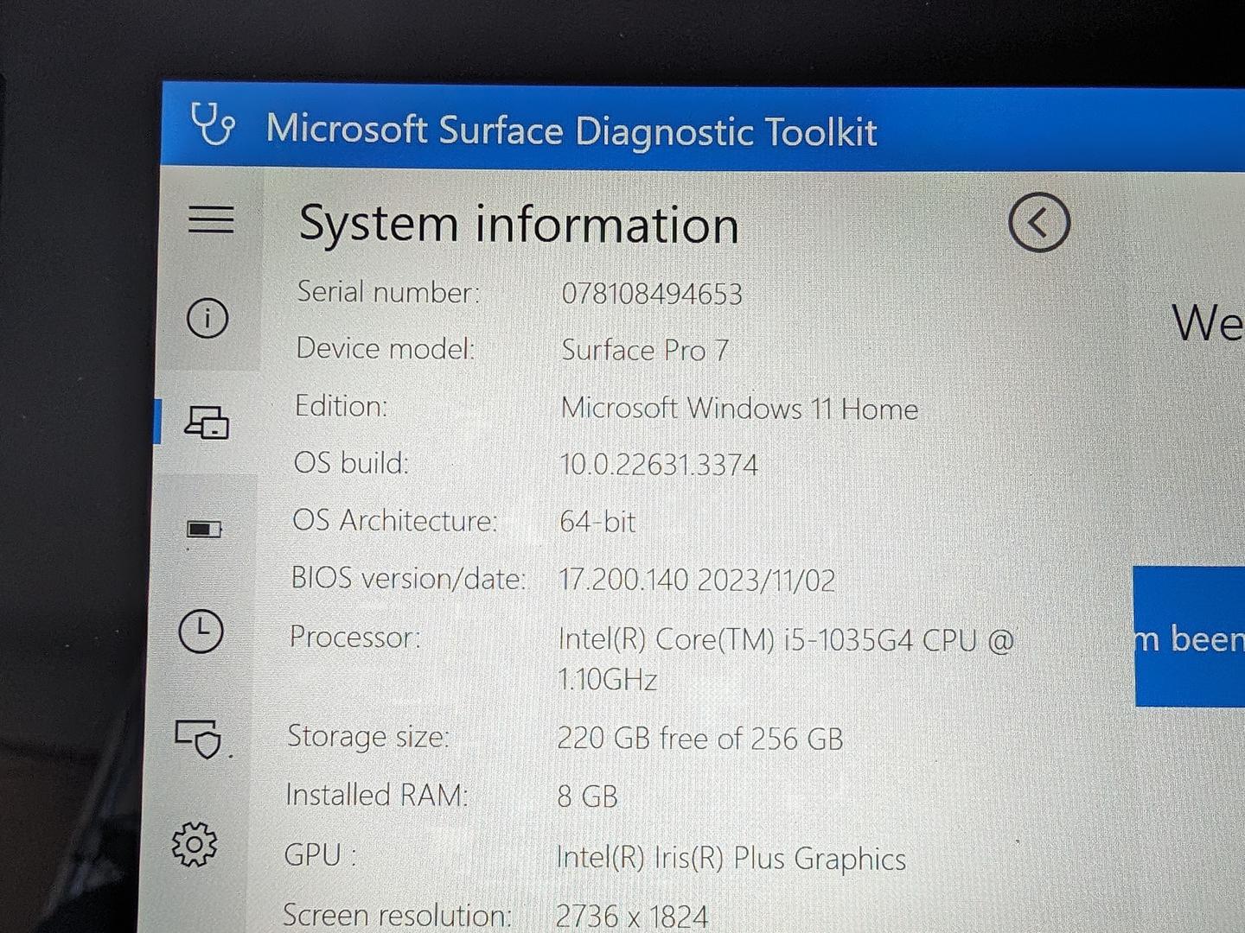
Task: Click the OS Architecture label
Action: [x=395, y=520]
